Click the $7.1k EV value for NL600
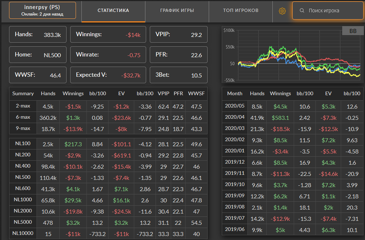Viewport: 365px width, 240px height. point(121,189)
